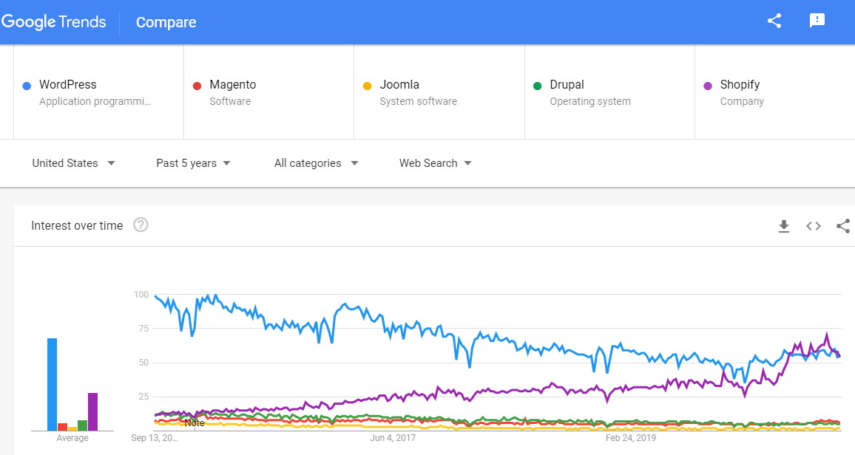Click the share icon in the header
The width and height of the screenshot is (855, 455).
coord(774,21)
